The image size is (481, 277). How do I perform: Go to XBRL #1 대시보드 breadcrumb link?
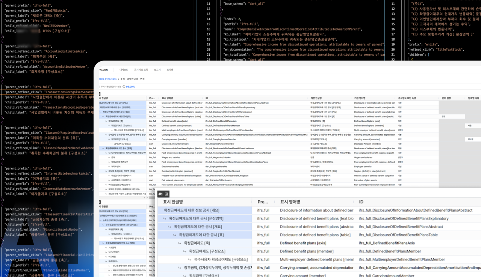pos(107,79)
